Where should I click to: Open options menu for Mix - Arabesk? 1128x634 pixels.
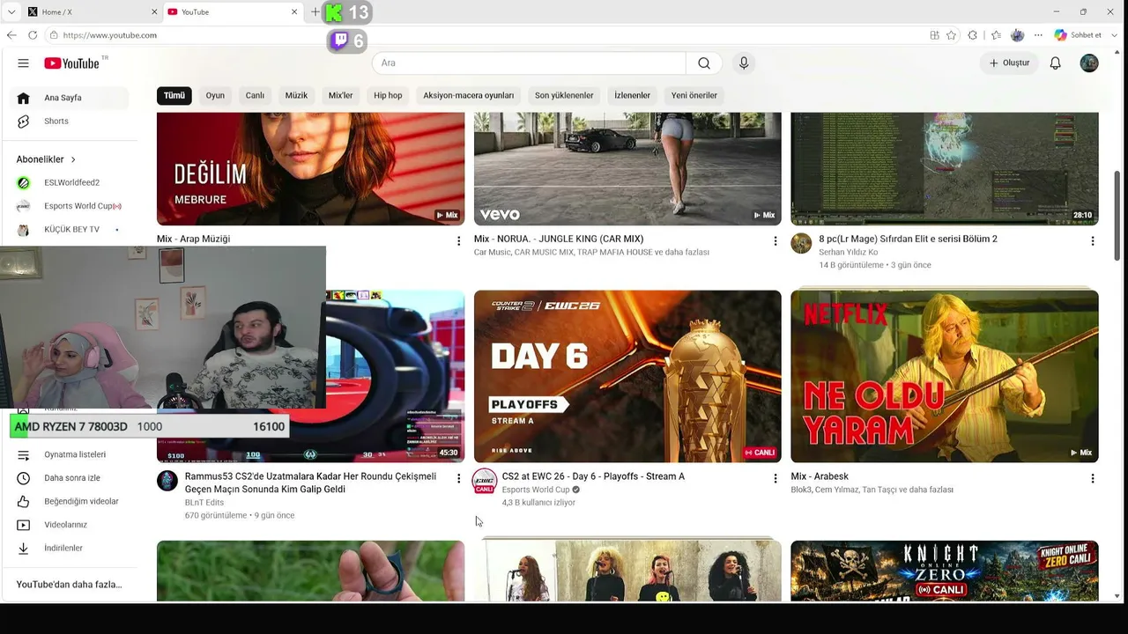click(1093, 478)
